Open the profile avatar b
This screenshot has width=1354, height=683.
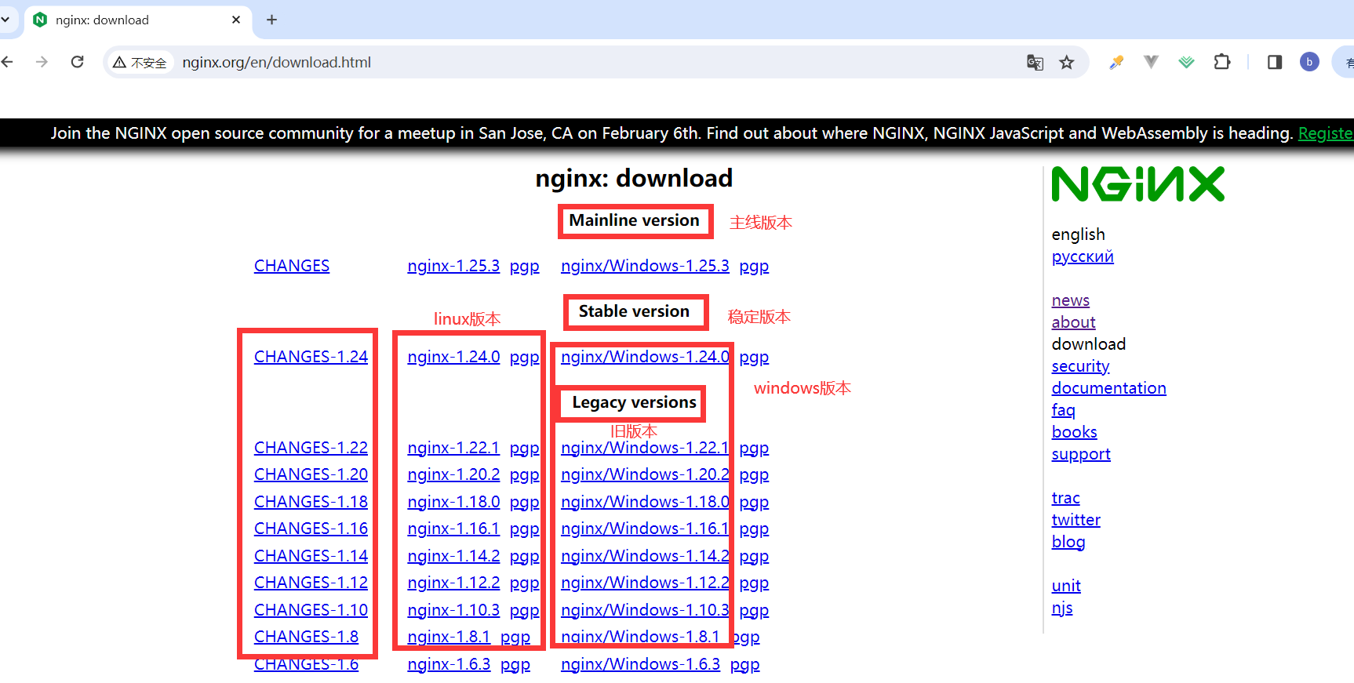tap(1309, 62)
